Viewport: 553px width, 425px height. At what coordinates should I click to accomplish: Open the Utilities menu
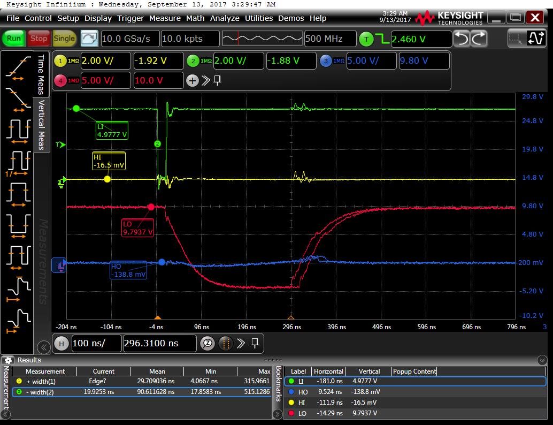[259, 18]
